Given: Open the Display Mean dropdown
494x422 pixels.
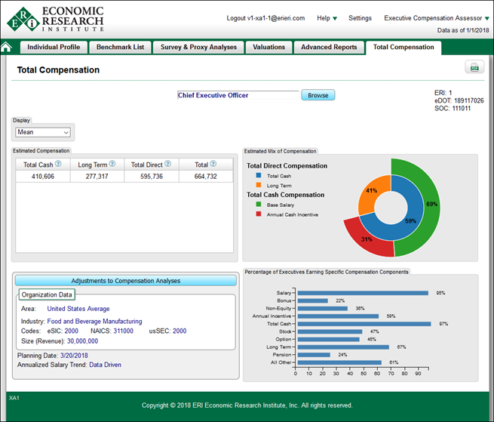Looking at the screenshot, I should [44, 132].
